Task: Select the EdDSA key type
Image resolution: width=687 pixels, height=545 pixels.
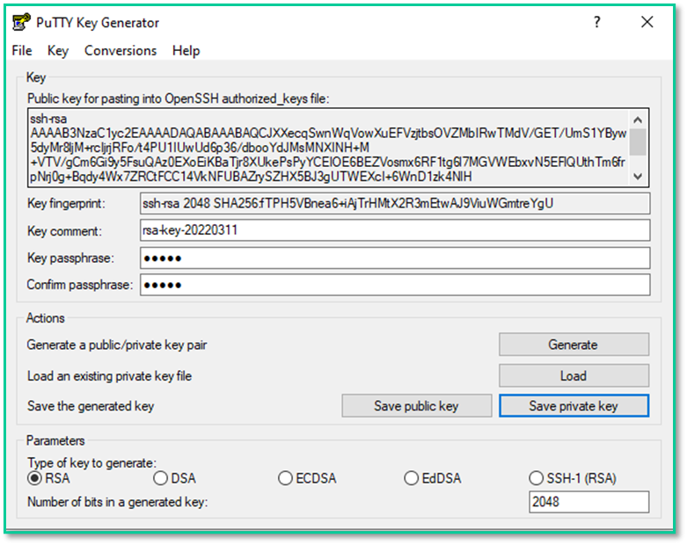Action: 411,478
